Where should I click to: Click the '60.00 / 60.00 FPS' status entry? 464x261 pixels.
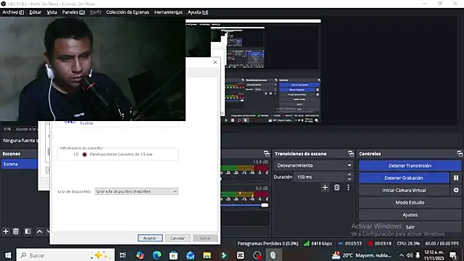point(442,244)
